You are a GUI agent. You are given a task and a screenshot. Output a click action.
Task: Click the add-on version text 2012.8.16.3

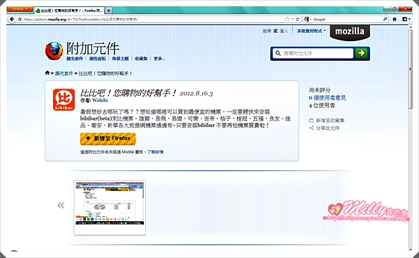click(196, 93)
